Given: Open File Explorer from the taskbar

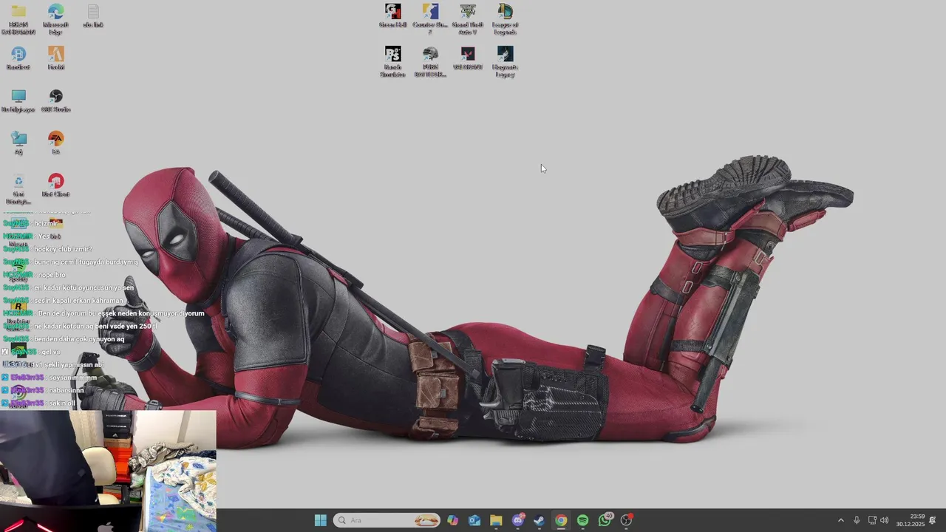Looking at the screenshot, I should click(496, 520).
